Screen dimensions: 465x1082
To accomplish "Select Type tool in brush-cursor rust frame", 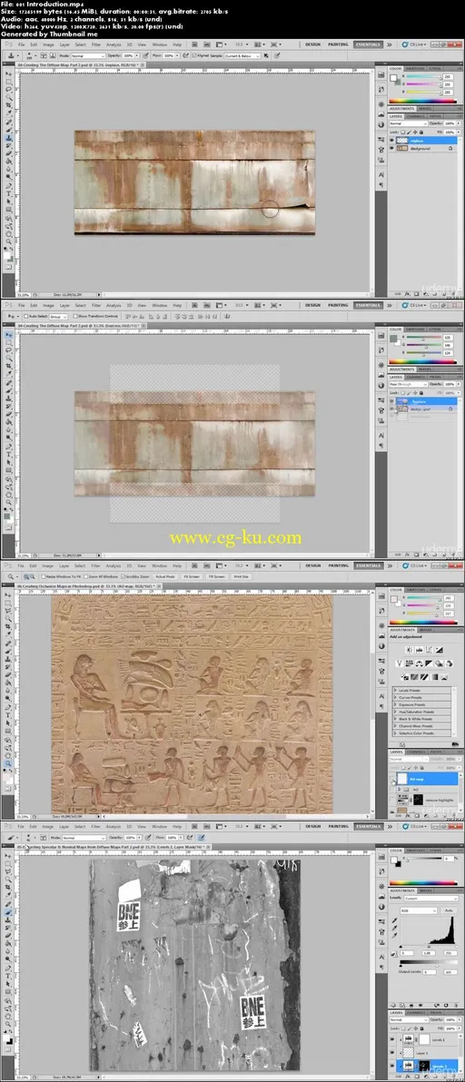I will (7, 193).
